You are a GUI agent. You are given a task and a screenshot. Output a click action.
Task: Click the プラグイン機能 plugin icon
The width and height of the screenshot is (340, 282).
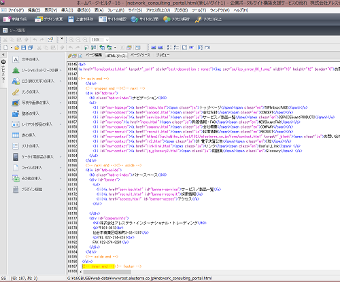pos(16,190)
